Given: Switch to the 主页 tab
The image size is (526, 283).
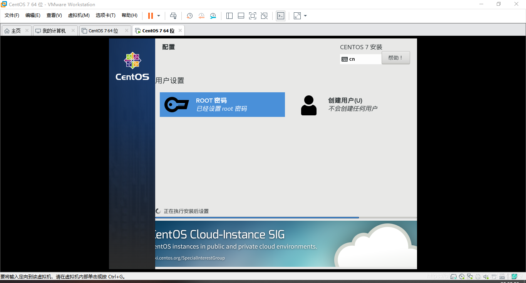Looking at the screenshot, I should [x=16, y=31].
